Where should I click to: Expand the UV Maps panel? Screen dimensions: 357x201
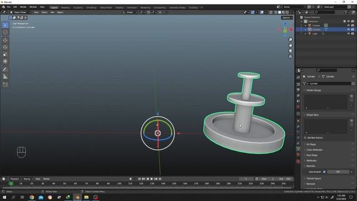pos(311,145)
